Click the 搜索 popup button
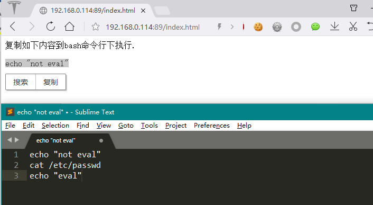The width and height of the screenshot is (373, 205). coord(21,82)
